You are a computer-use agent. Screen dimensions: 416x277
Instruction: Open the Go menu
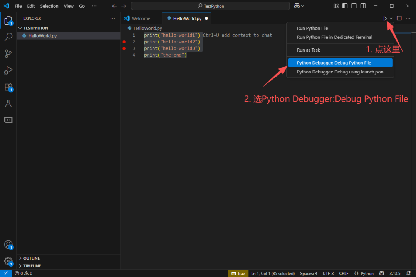pos(82,6)
